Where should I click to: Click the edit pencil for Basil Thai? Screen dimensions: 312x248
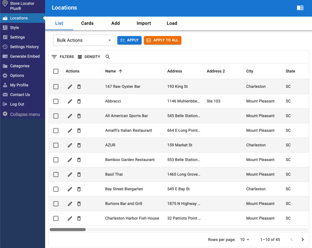point(70,174)
